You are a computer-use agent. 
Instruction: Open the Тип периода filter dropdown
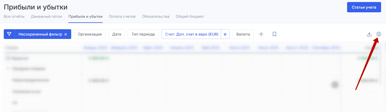click(x=143, y=34)
